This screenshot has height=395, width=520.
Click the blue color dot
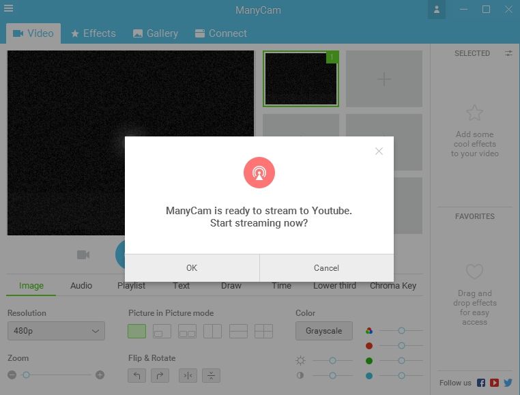click(369, 376)
